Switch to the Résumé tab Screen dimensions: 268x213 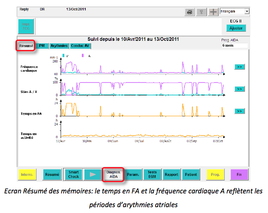pos(26,46)
